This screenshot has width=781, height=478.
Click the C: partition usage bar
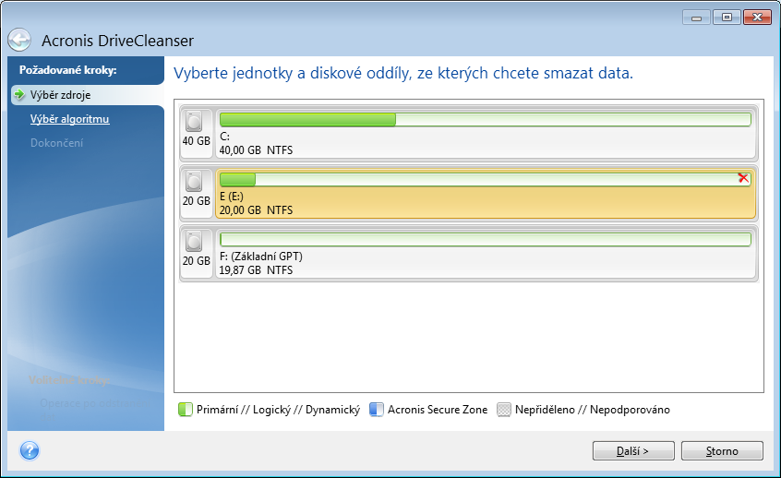(x=486, y=120)
